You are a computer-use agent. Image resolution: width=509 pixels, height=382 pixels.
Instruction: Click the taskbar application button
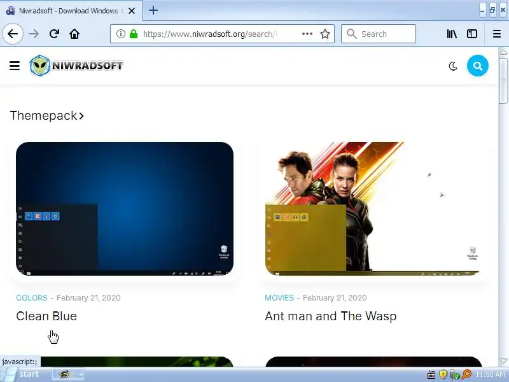point(68,374)
